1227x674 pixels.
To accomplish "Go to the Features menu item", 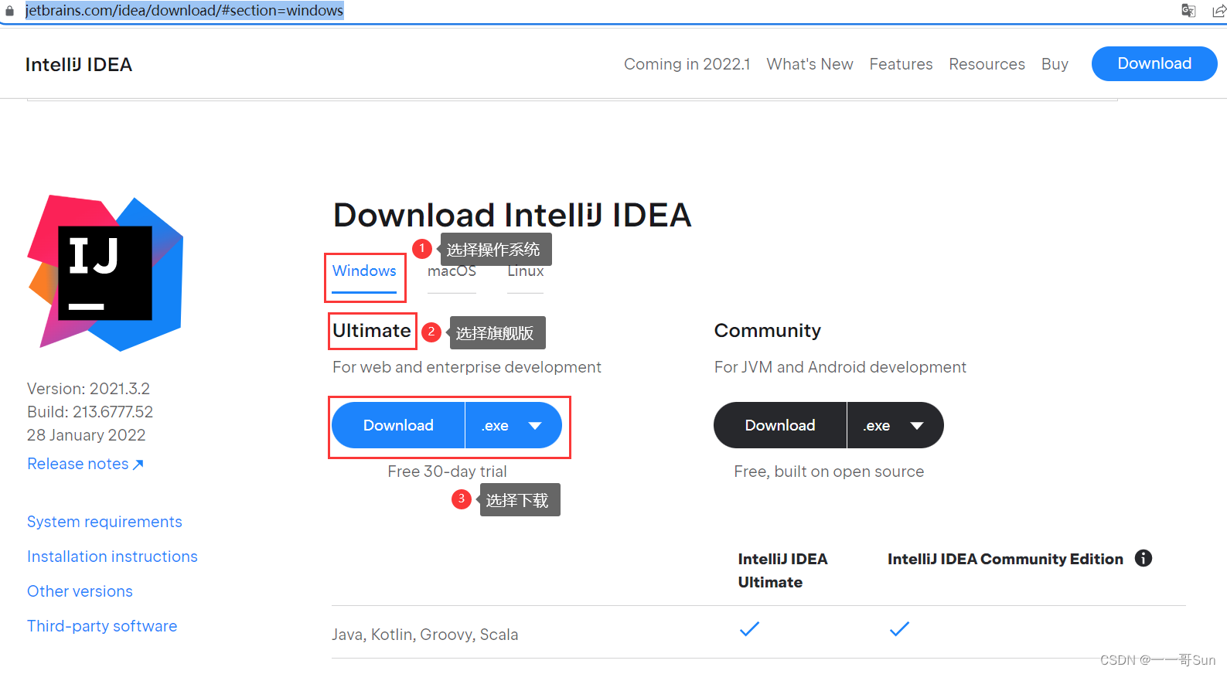I will 901,64.
